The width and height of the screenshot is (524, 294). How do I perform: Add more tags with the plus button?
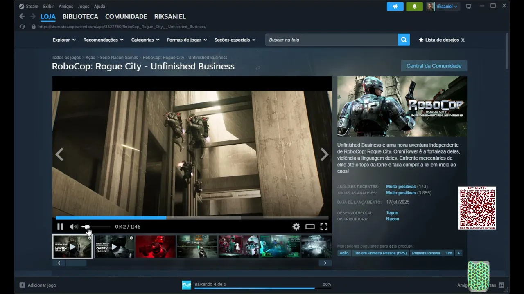click(458, 253)
